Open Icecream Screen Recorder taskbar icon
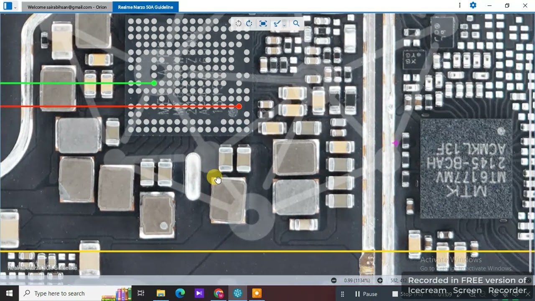535x301 pixels. coord(257,293)
